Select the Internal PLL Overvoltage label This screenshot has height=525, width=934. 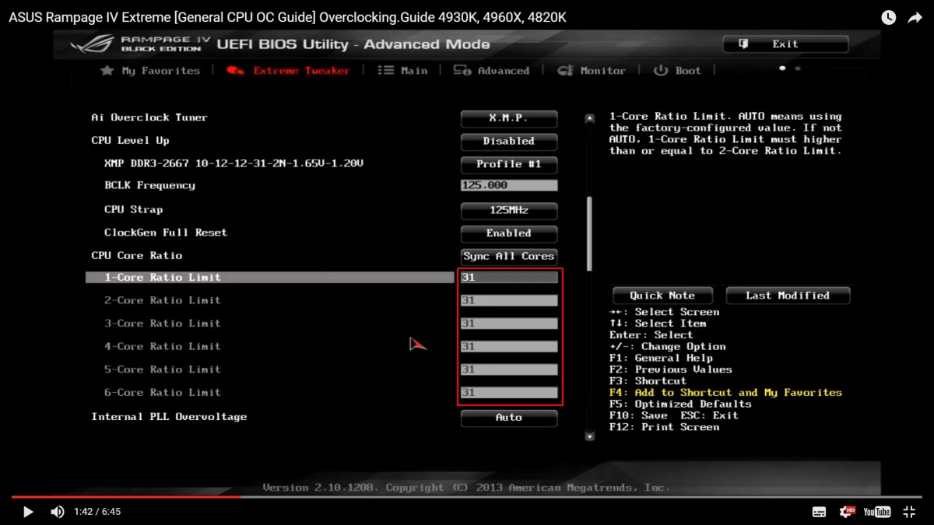(x=169, y=417)
